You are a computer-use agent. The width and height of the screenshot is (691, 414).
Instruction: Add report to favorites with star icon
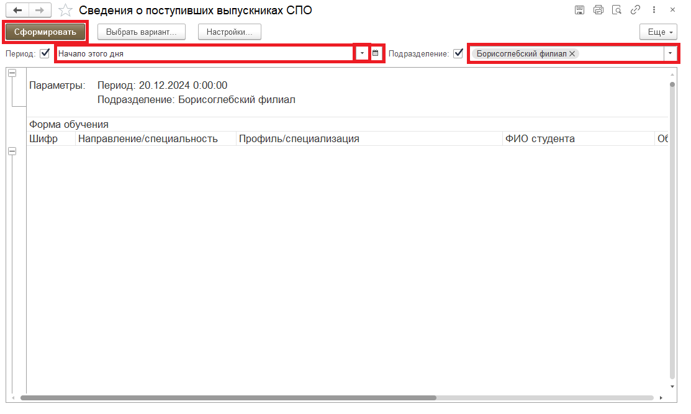pos(65,11)
